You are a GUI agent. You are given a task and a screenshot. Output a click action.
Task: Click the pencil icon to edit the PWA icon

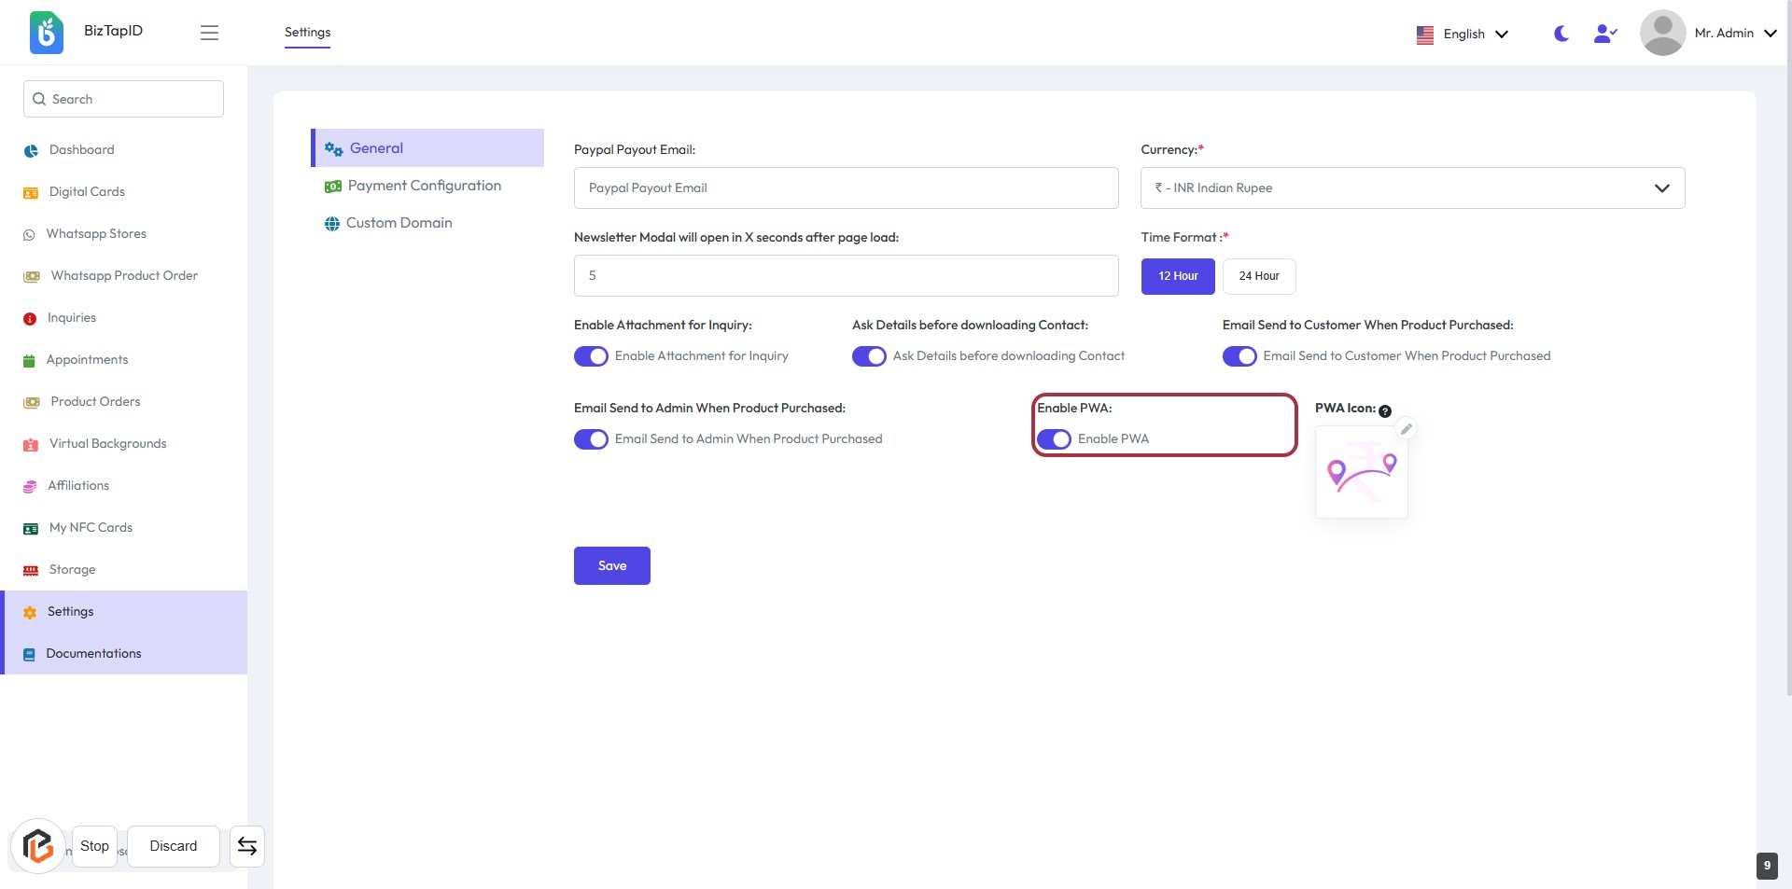(x=1406, y=429)
